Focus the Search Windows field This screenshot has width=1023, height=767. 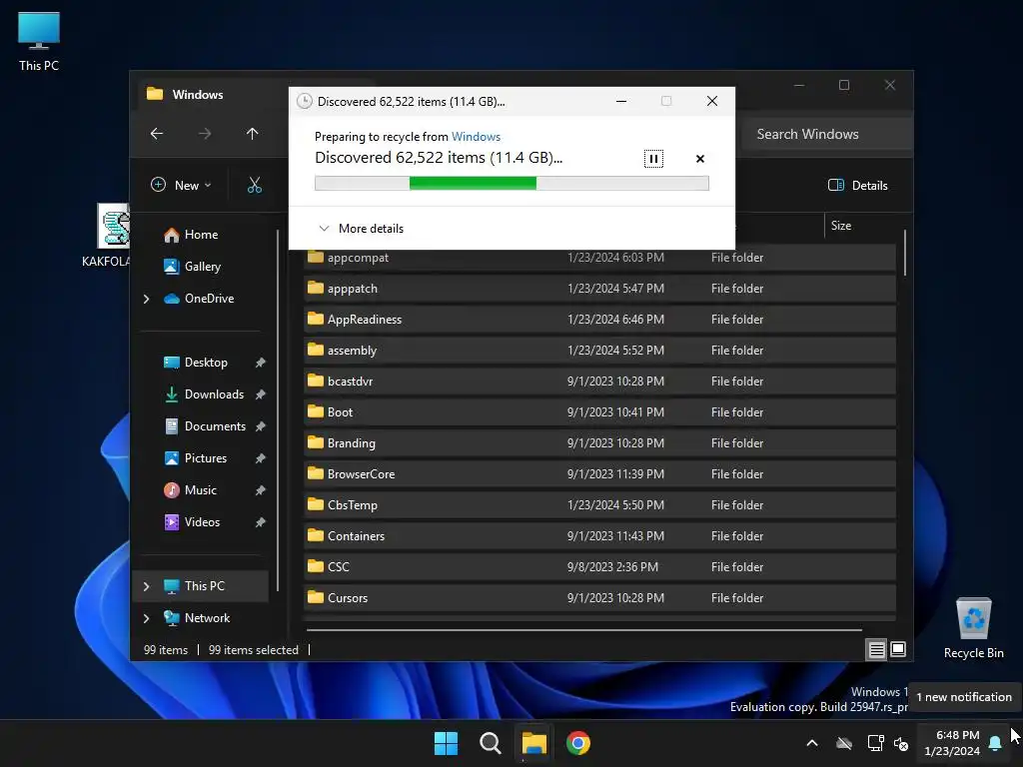(826, 134)
